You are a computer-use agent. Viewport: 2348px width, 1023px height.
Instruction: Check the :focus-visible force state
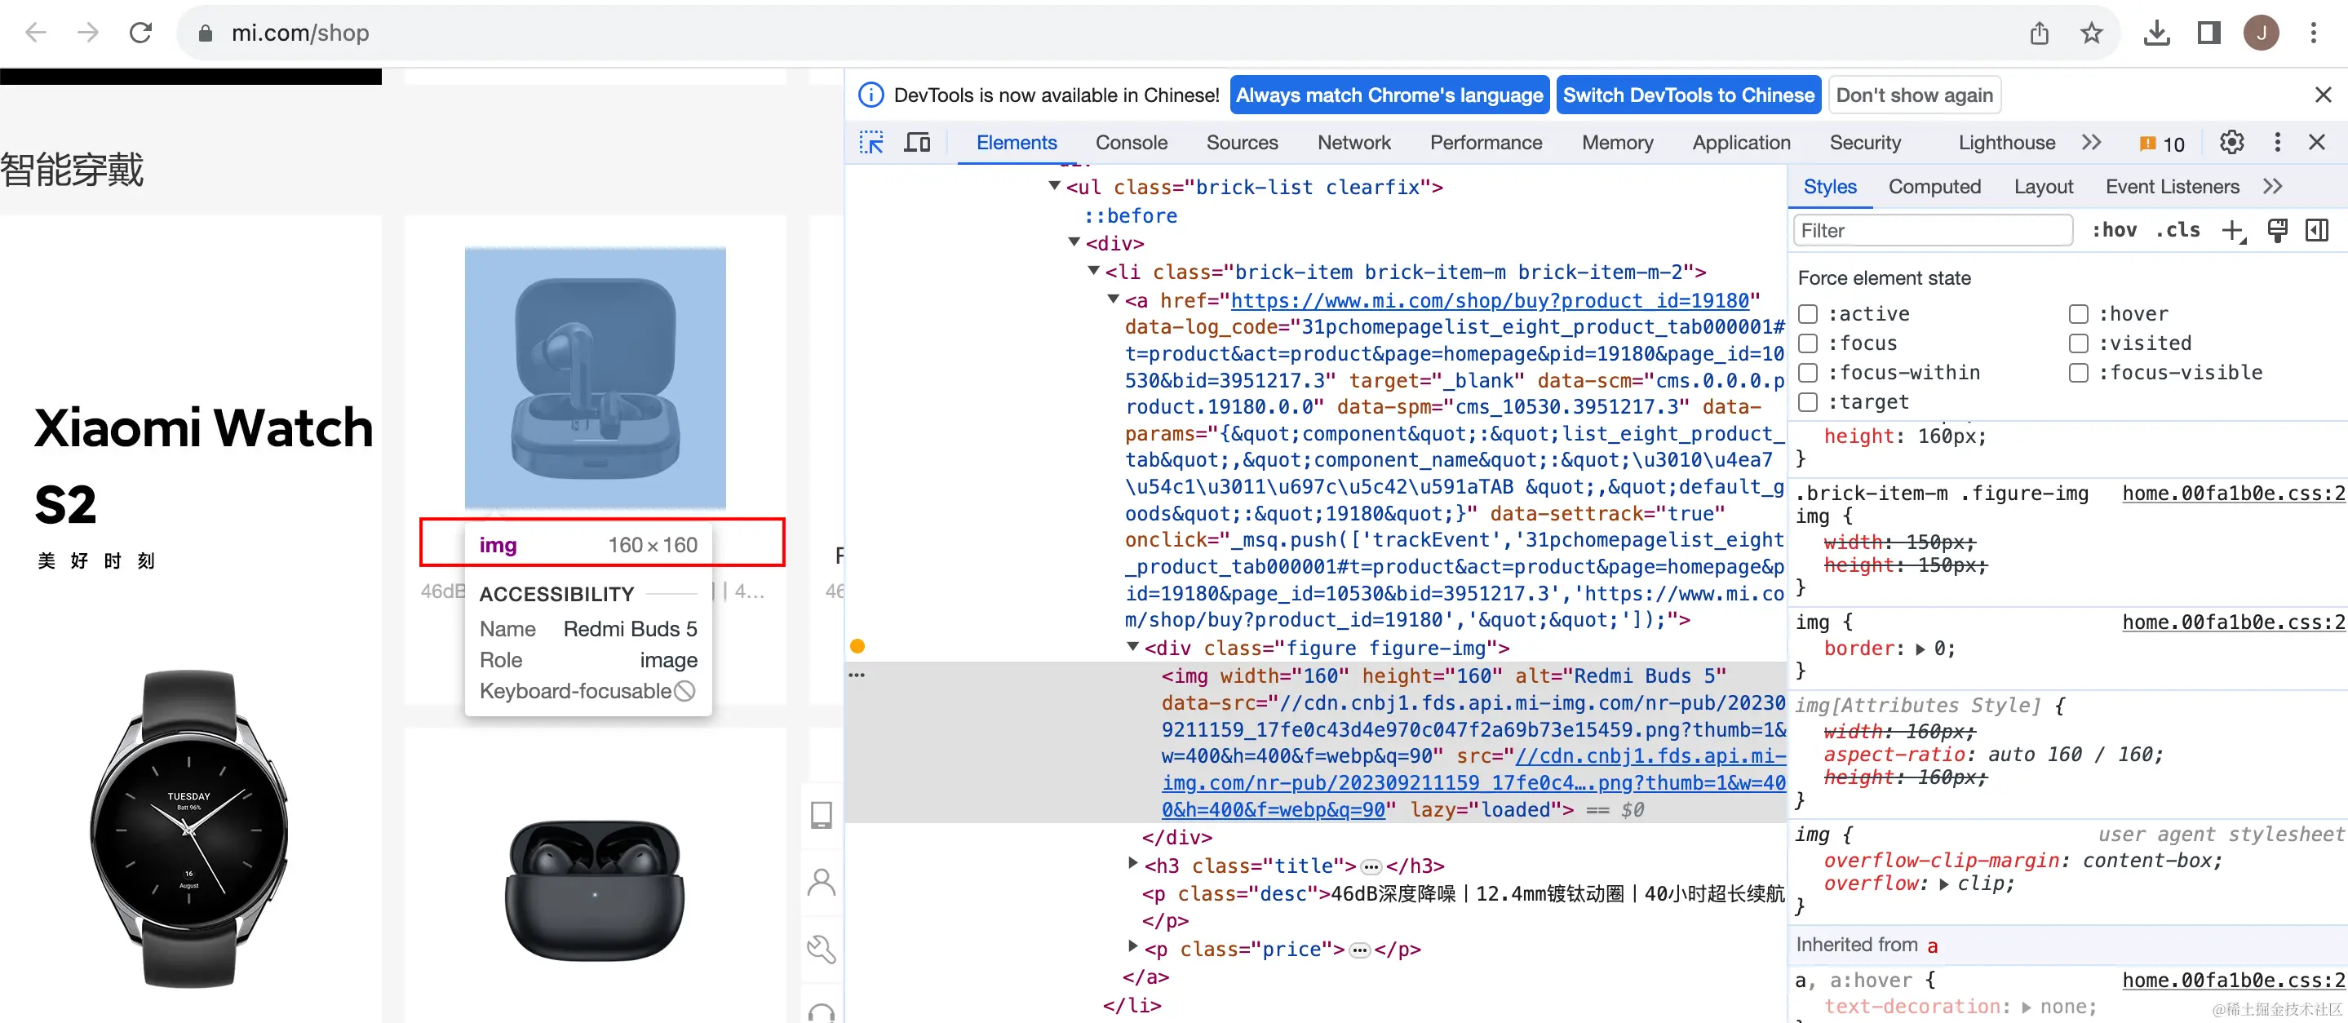[2078, 373]
